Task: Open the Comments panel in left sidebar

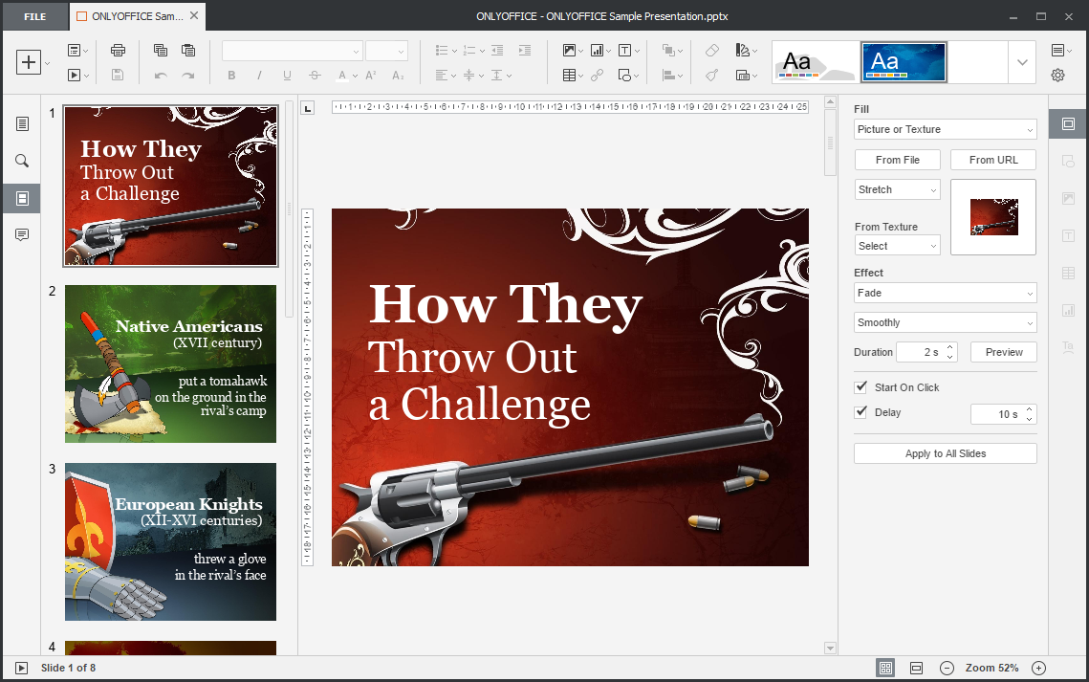Action: click(x=22, y=235)
